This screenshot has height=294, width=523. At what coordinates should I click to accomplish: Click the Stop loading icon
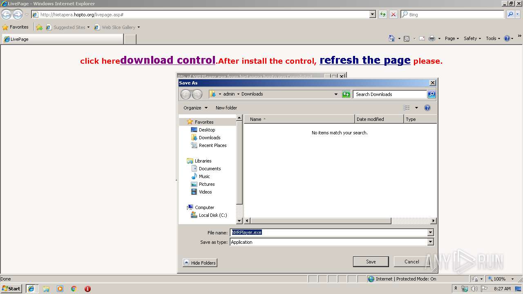tap(393, 14)
